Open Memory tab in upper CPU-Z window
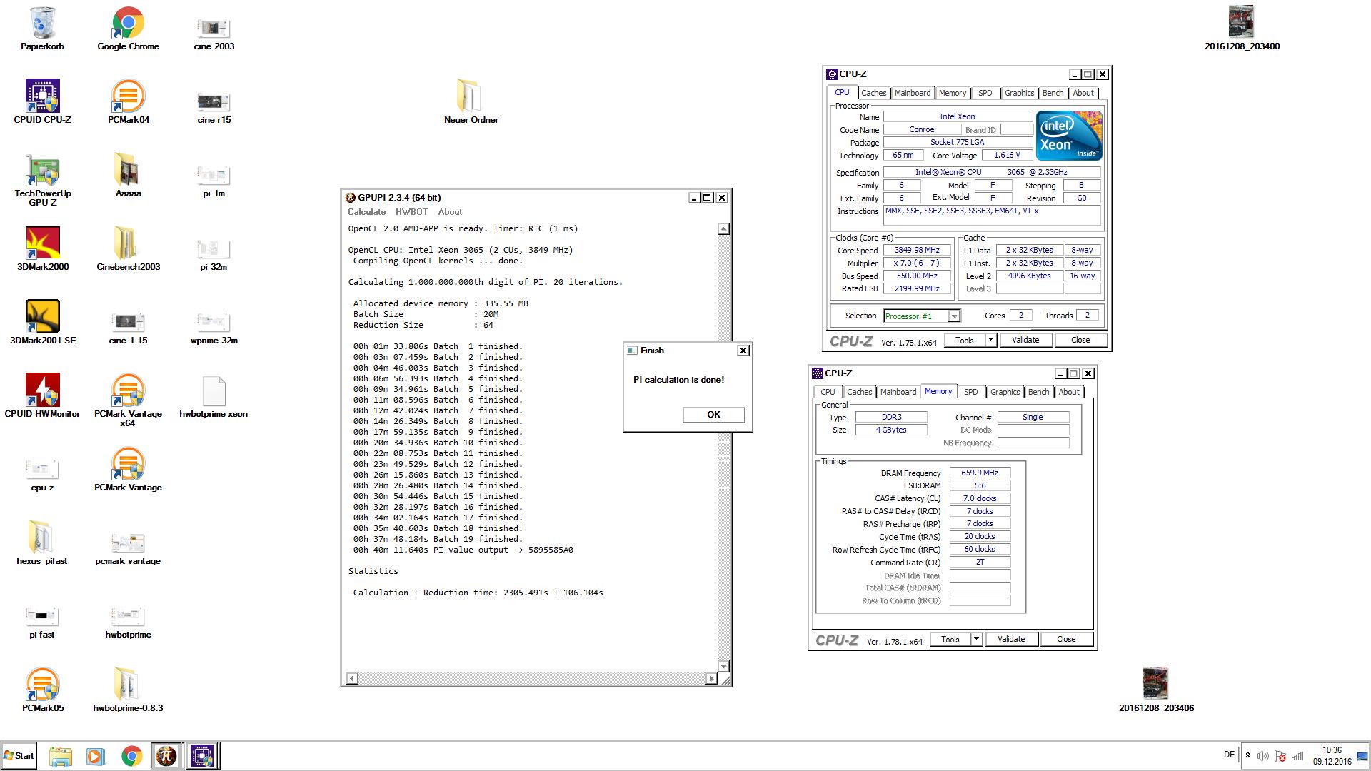The width and height of the screenshot is (1371, 771). pos(953,93)
